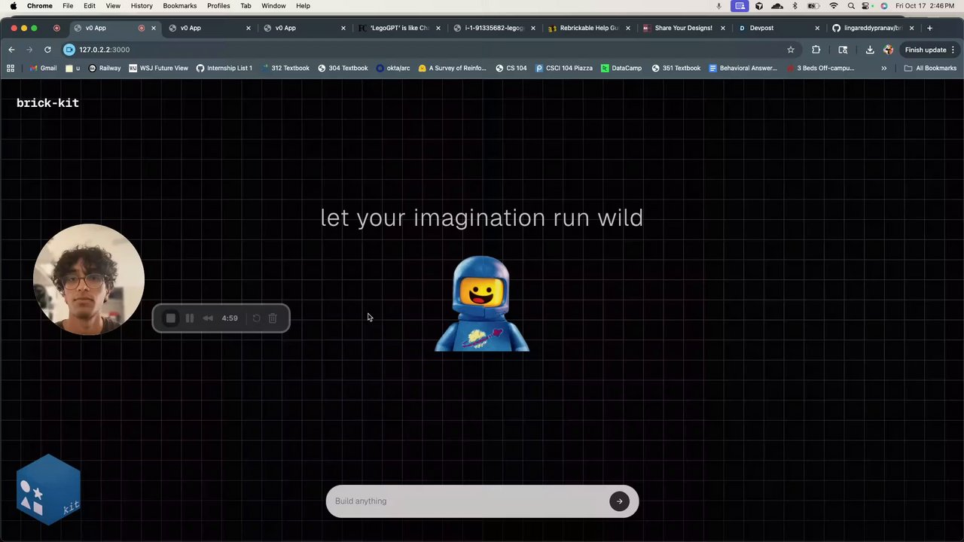Open the okta/arc bookmark
Screen dimensions: 964x542
(x=392, y=68)
